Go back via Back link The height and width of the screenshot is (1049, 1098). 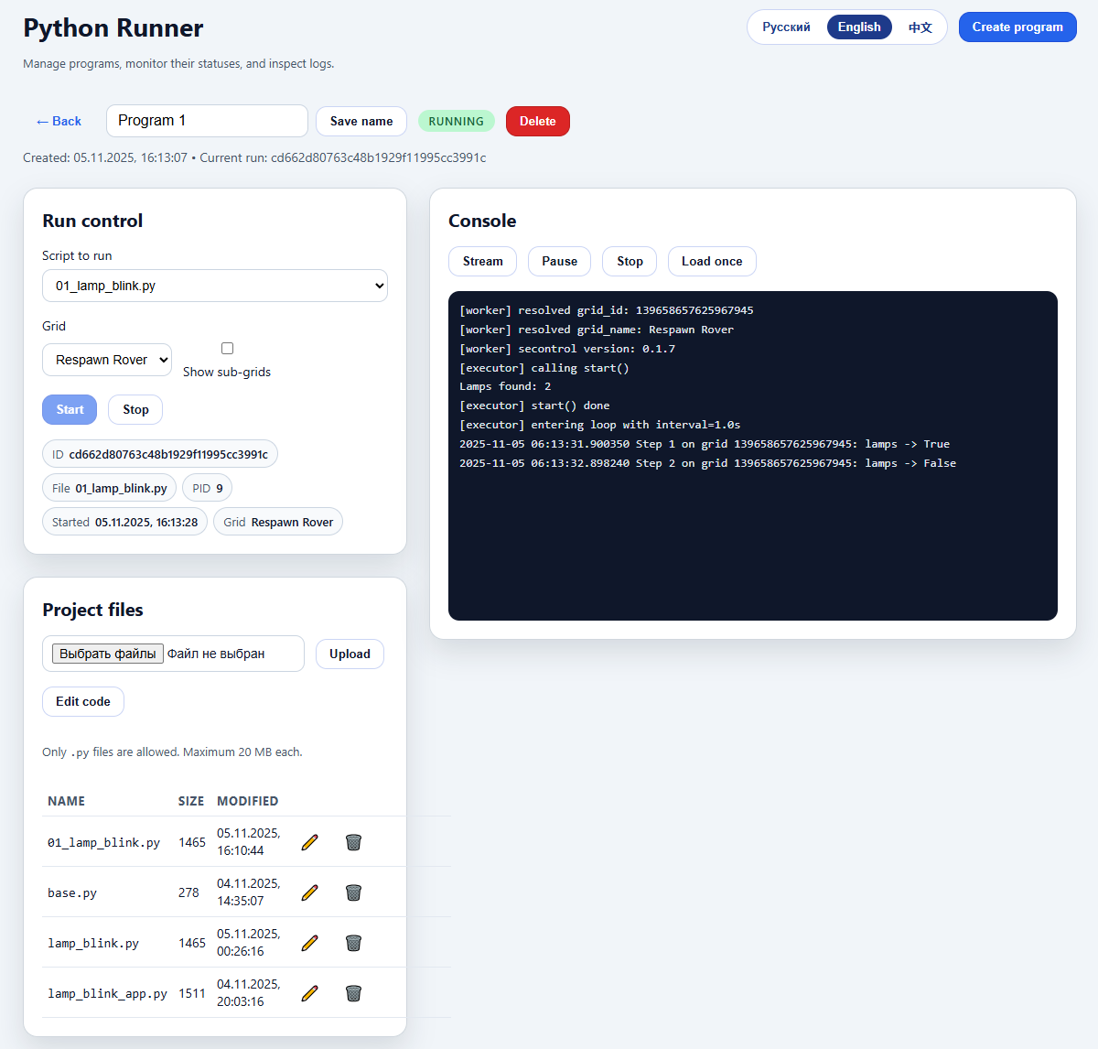tap(59, 121)
